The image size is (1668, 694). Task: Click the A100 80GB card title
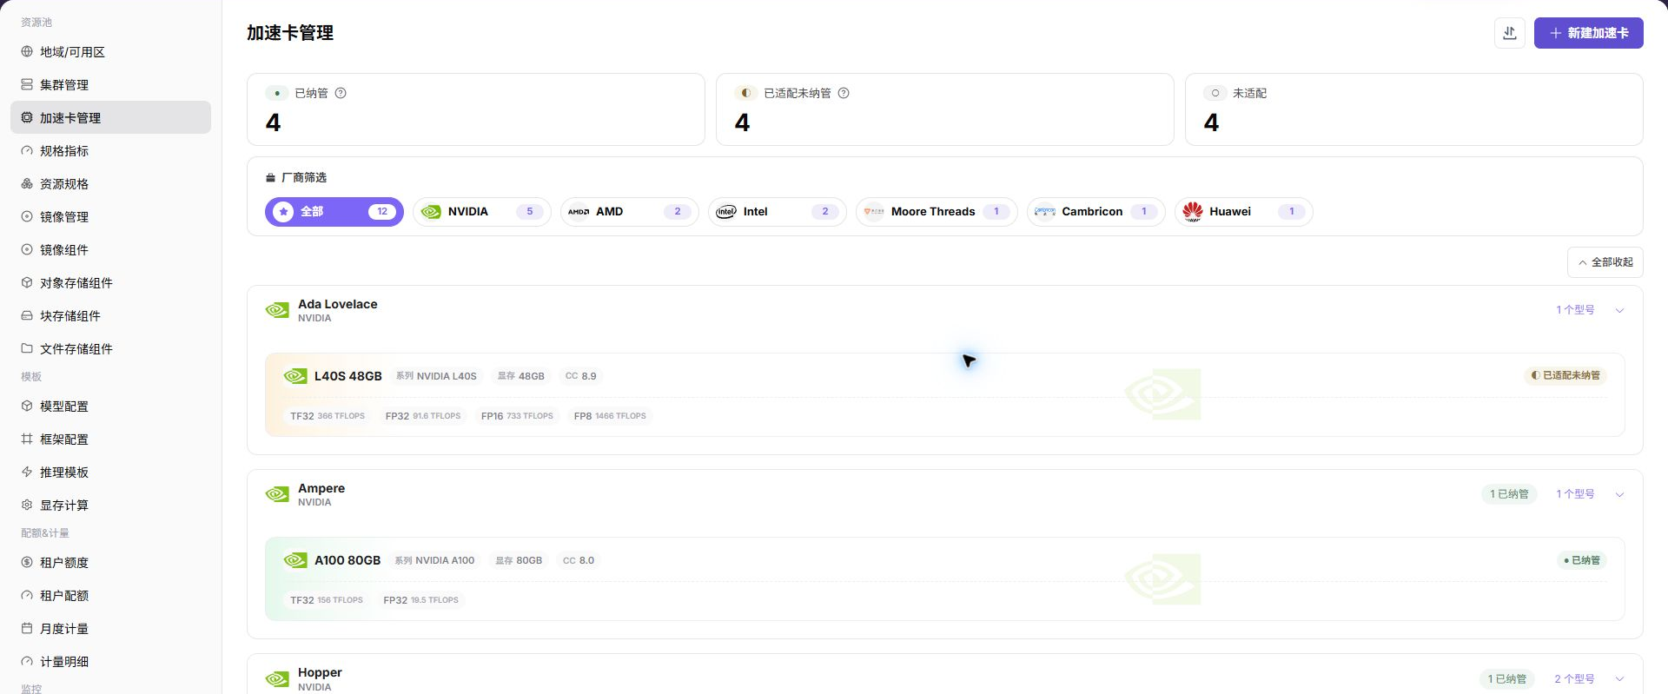[347, 560]
